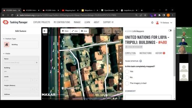Viewport: 192px width, 108px height.
Task: Switch to the mapathon GitHub tab
Action: (129, 10)
